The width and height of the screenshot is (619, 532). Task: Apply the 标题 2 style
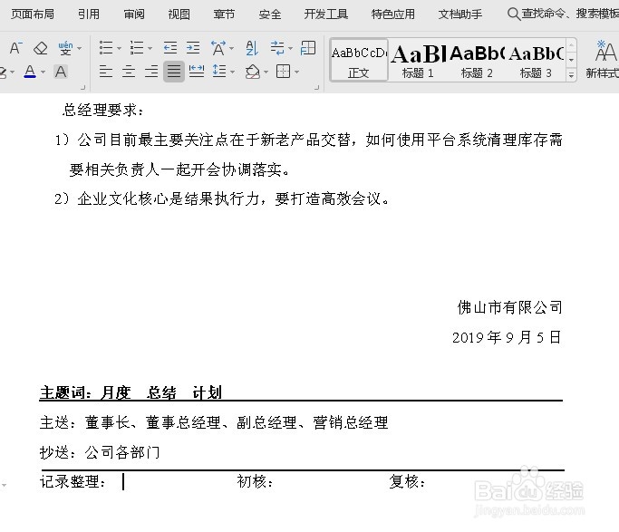pyautogui.click(x=477, y=60)
